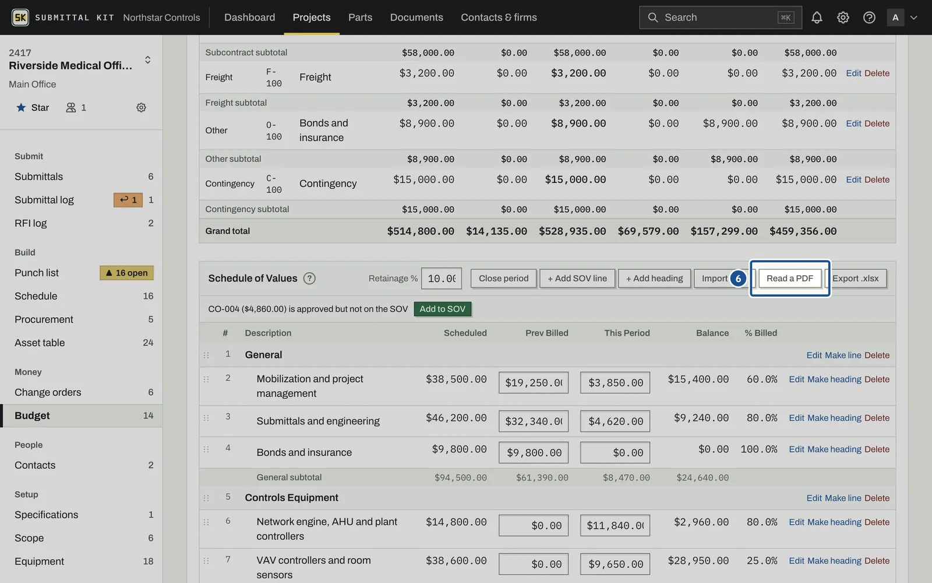The height and width of the screenshot is (583, 932).
Task: Make heading for Submittals and engineering
Action: (x=834, y=418)
